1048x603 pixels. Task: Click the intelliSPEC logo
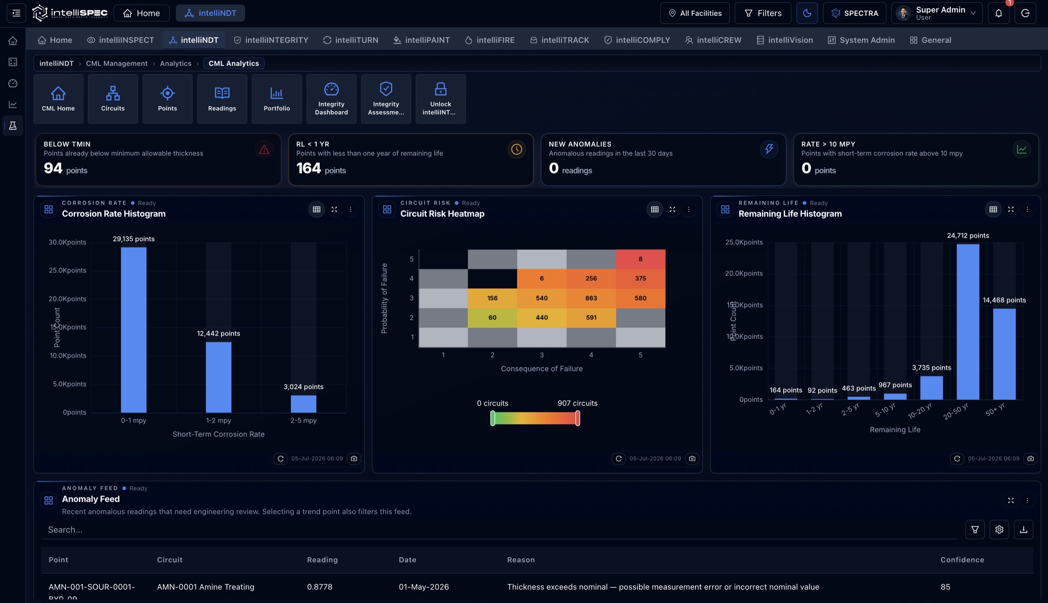click(x=70, y=13)
